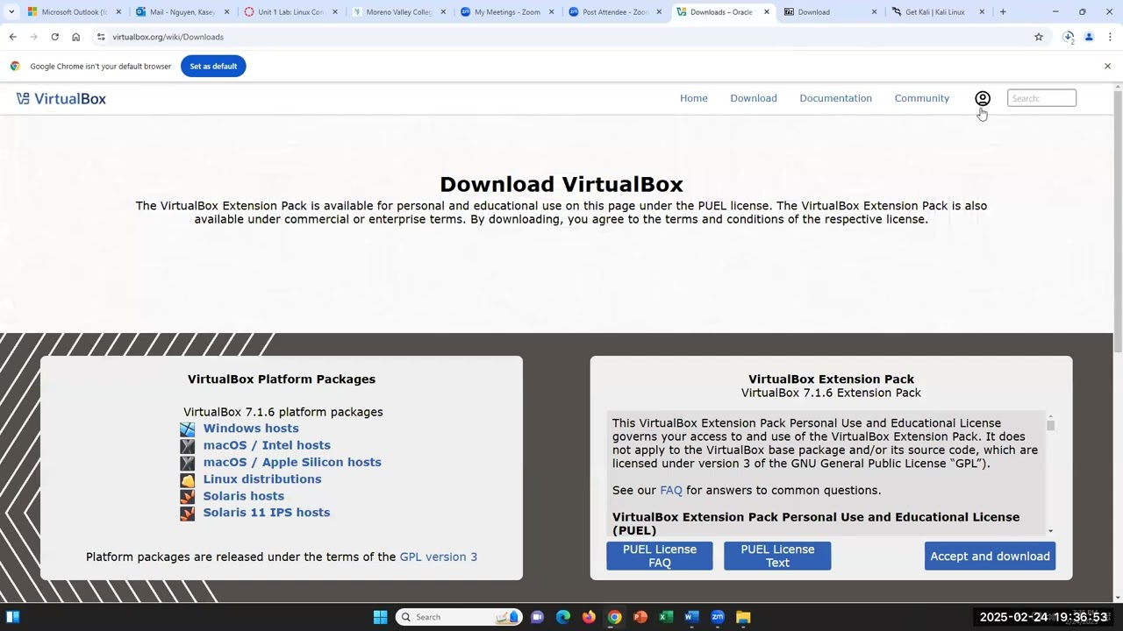Open the Solaris hosts link

[244, 496]
